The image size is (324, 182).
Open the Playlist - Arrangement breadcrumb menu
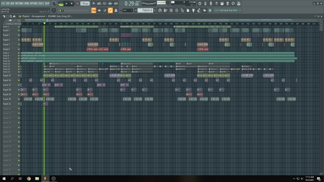coord(34,16)
